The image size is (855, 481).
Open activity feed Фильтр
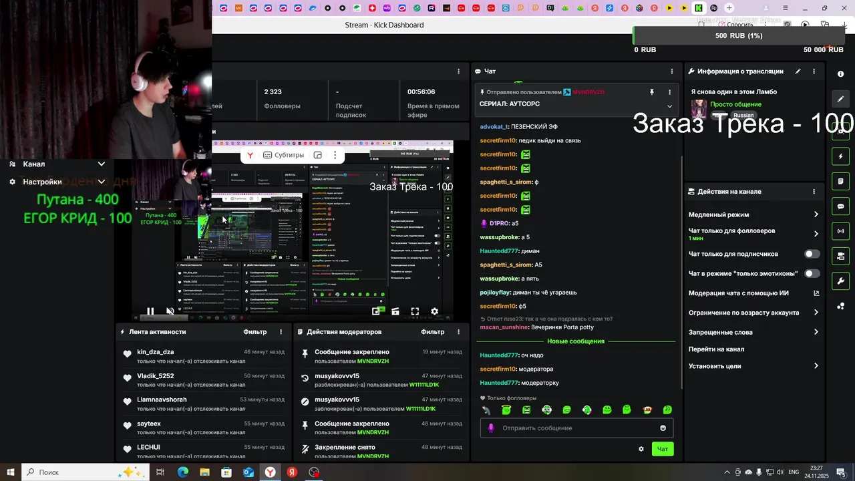point(255,332)
